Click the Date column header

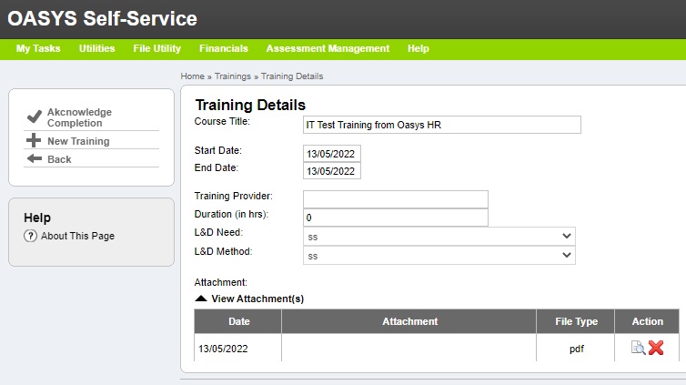[238, 321]
